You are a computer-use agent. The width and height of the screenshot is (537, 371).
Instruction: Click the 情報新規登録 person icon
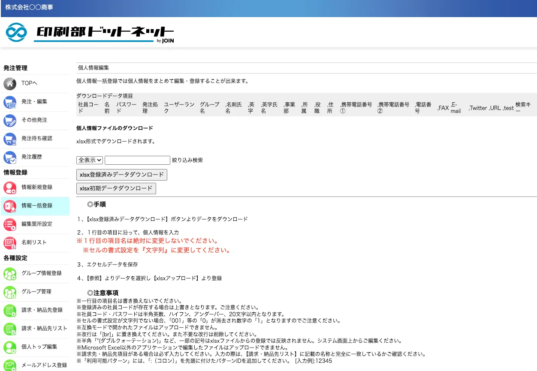click(x=10, y=187)
